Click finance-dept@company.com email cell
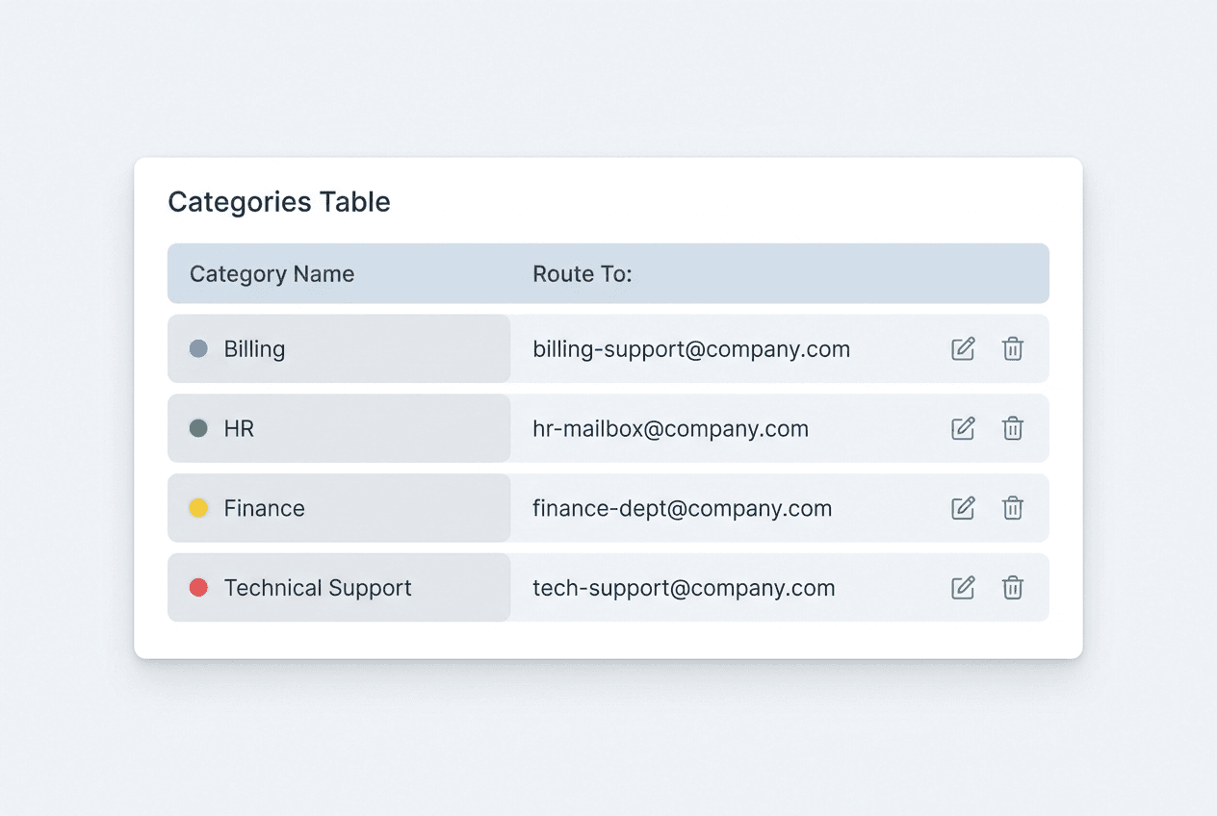 [682, 508]
